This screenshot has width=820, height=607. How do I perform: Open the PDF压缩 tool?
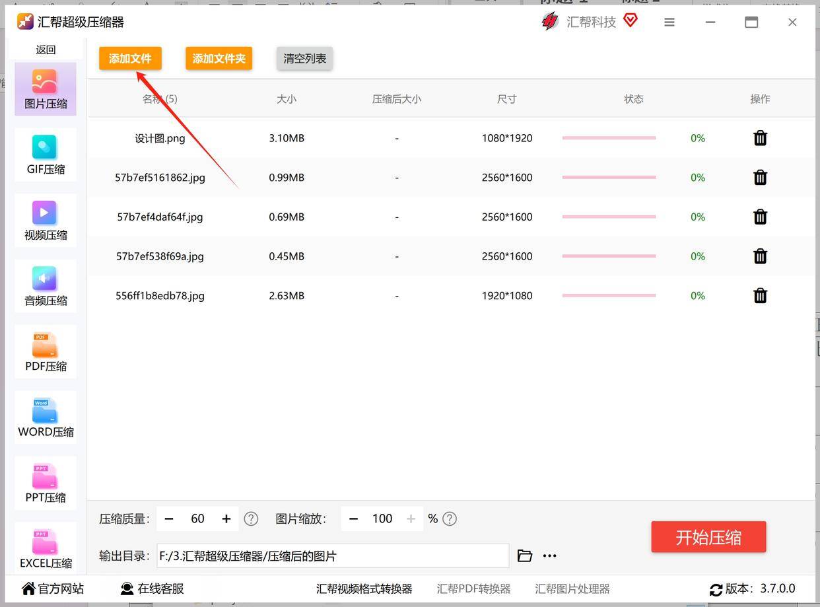[46, 351]
